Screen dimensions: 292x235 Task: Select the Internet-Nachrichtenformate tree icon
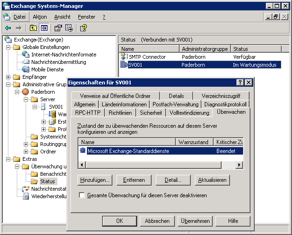tap(26, 55)
